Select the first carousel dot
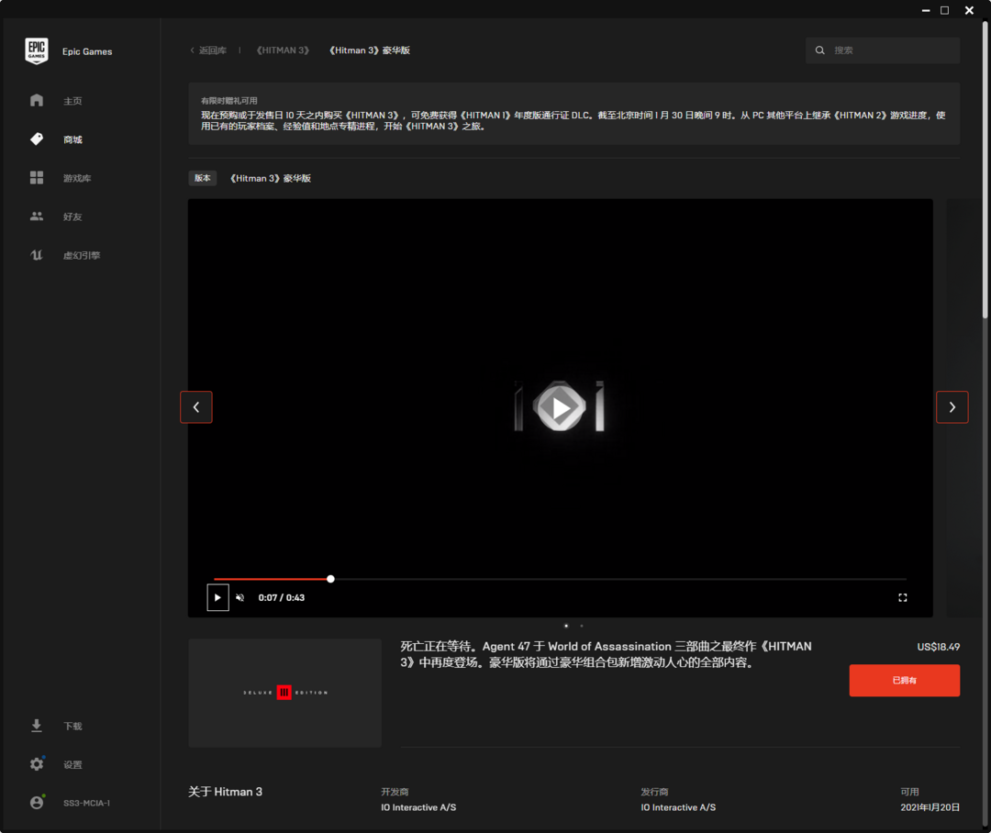Image resolution: width=991 pixels, height=833 pixels. click(566, 626)
